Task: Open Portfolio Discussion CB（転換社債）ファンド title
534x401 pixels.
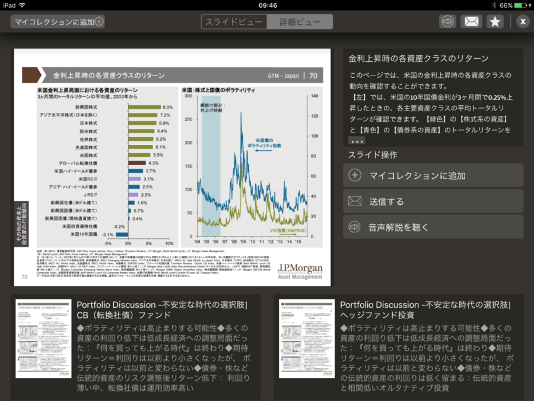Action: coord(162,310)
